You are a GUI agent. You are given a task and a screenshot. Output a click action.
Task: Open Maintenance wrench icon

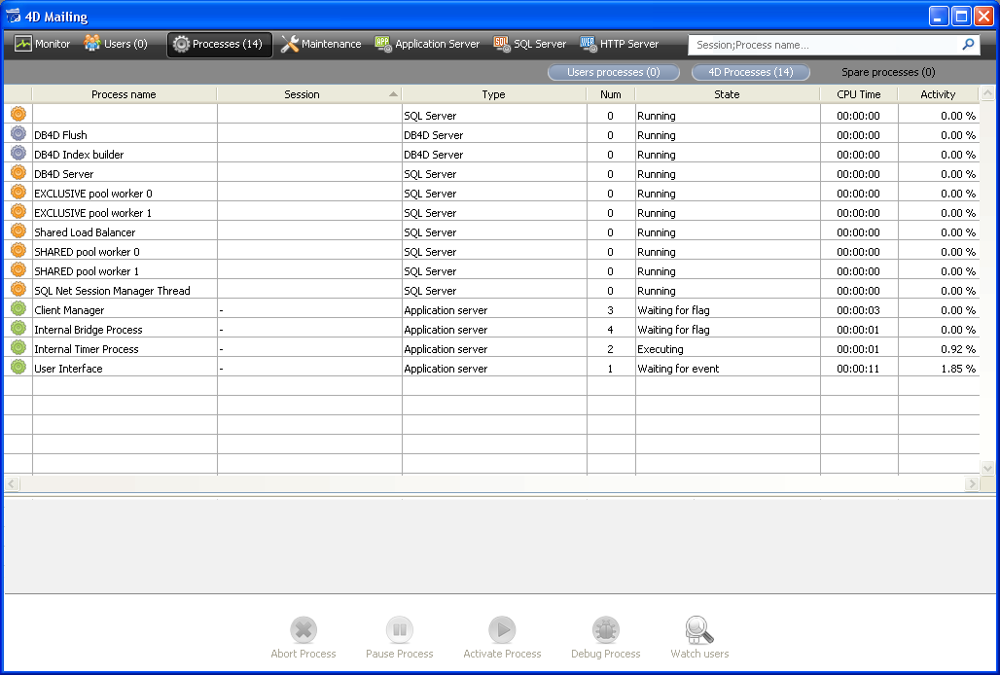tap(290, 44)
